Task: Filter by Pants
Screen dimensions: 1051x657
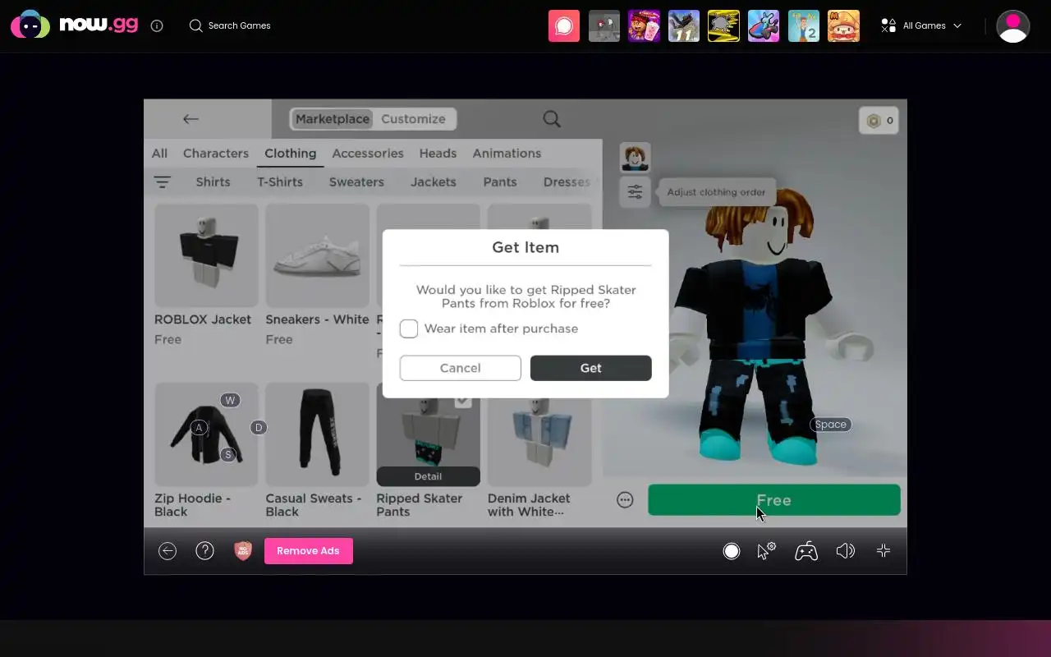Action: click(x=500, y=182)
